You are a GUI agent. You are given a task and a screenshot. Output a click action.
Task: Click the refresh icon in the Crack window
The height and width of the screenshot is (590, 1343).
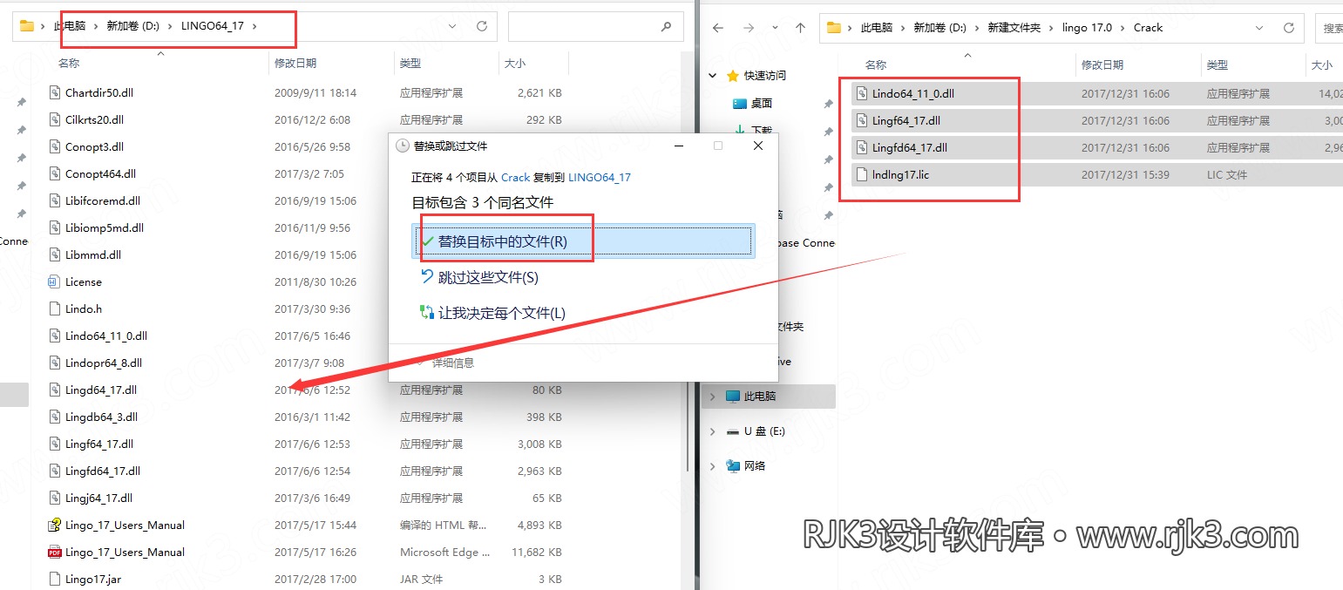coord(1288,28)
